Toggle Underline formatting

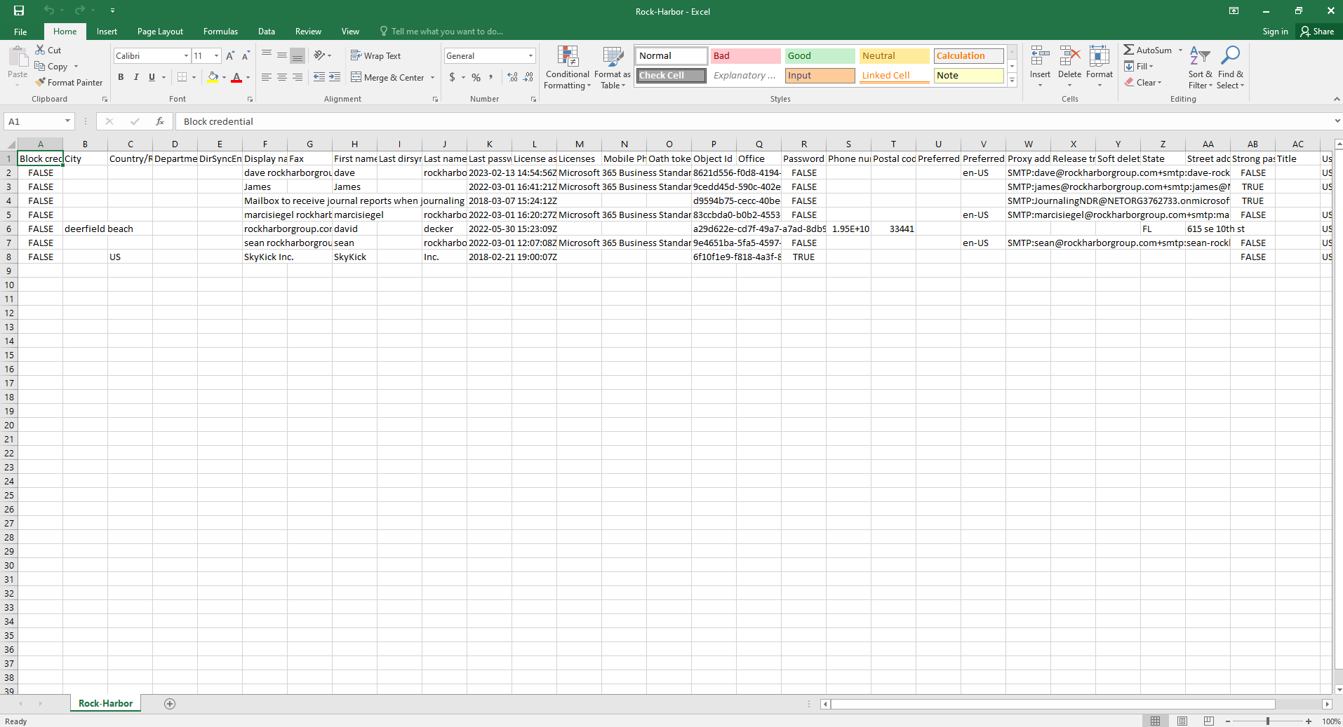point(152,77)
